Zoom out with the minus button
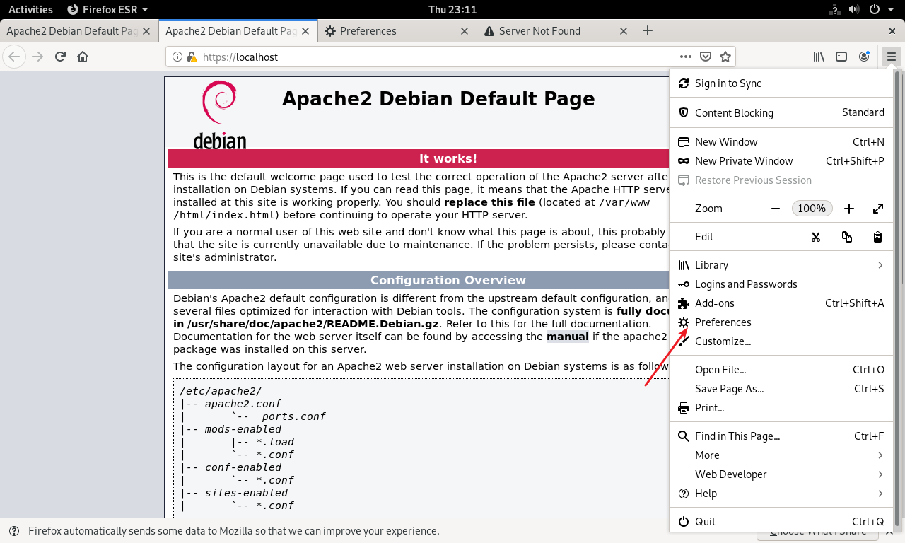 click(776, 209)
